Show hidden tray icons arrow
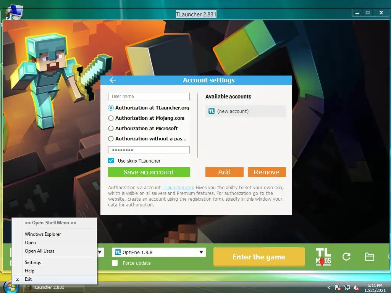This screenshot has width=391, height=293. tap(329, 288)
